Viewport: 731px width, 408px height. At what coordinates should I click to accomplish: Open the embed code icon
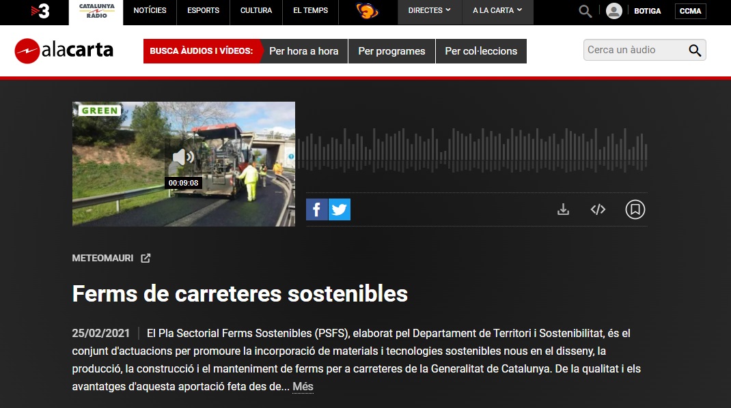tap(598, 209)
